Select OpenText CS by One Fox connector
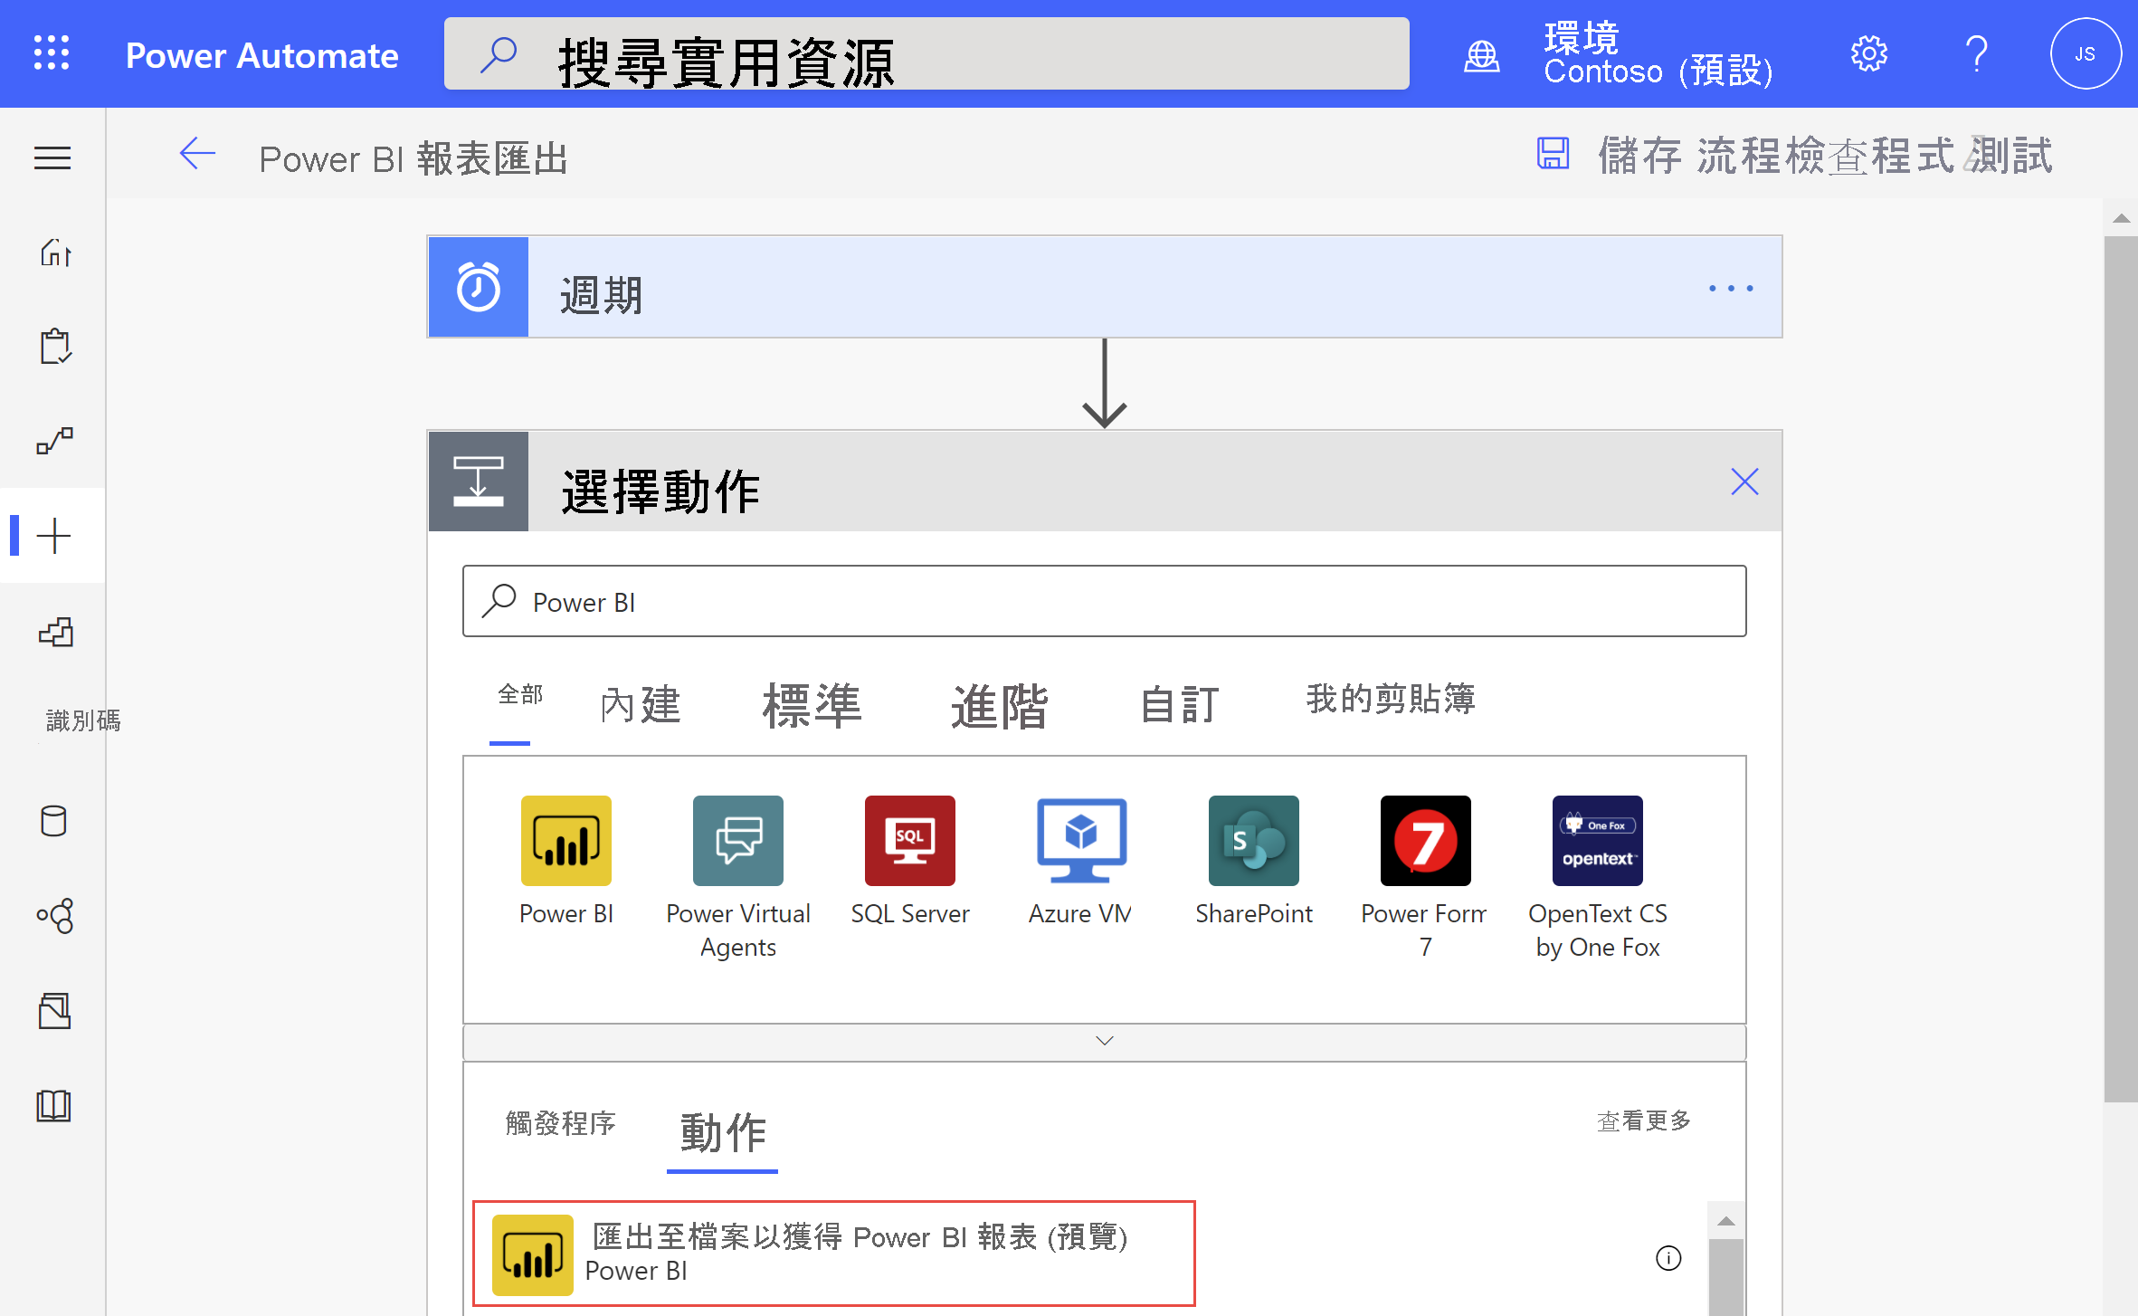The image size is (2138, 1316). tap(1598, 841)
